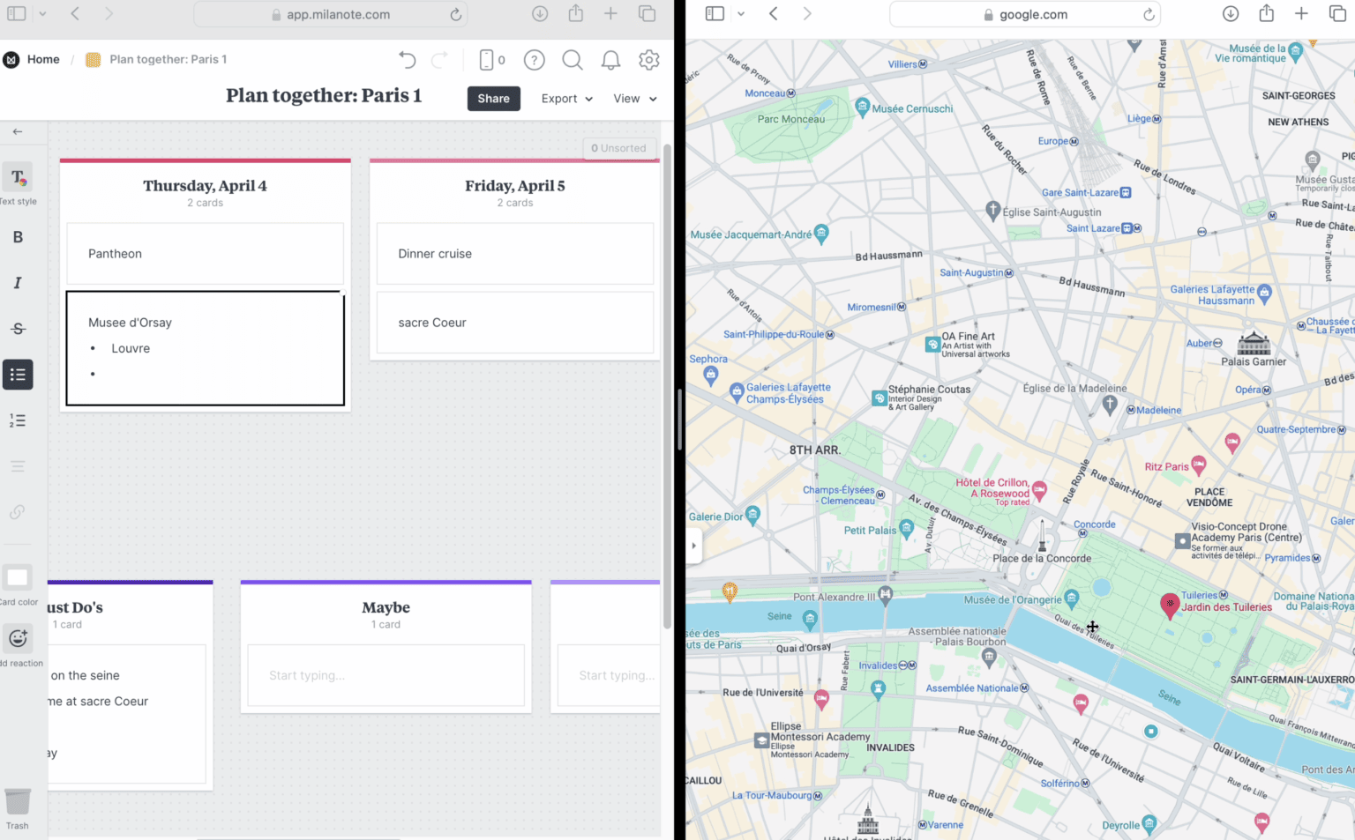Open the notifications bell
This screenshot has height=840, width=1355.
pos(610,60)
